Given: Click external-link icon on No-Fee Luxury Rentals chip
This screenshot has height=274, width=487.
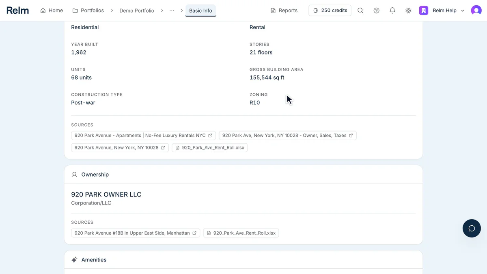Looking at the screenshot, I should pyautogui.click(x=210, y=136).
